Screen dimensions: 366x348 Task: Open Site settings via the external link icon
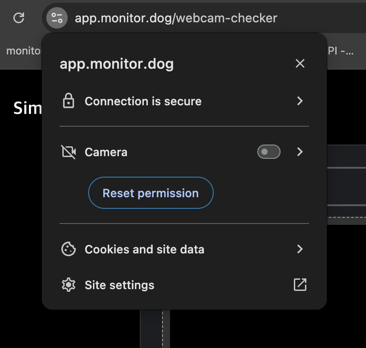[300, 284]
